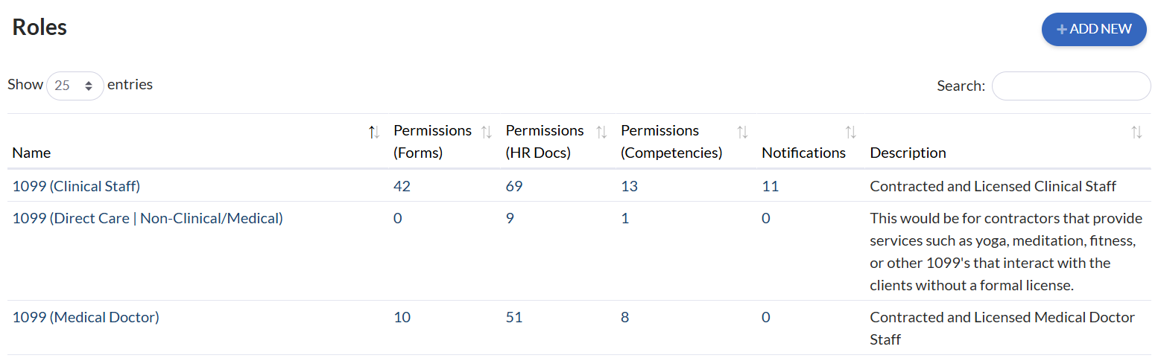Sort by Description column arrows icon

click(1136, 132)
